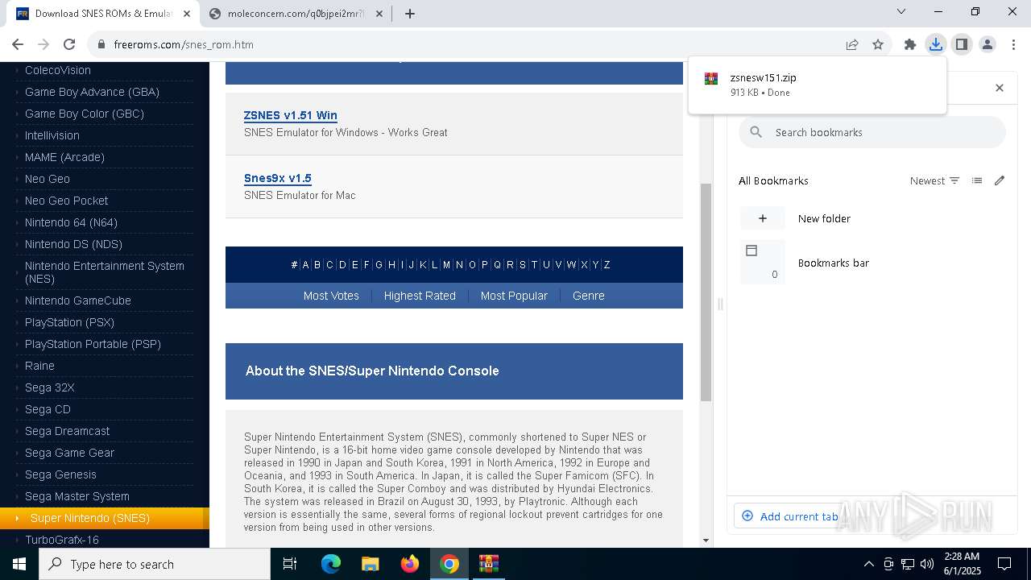The width and height of the screenshot is (1031, 580).
Task: Reload the freeroms page
Action: tap(69, 44)
